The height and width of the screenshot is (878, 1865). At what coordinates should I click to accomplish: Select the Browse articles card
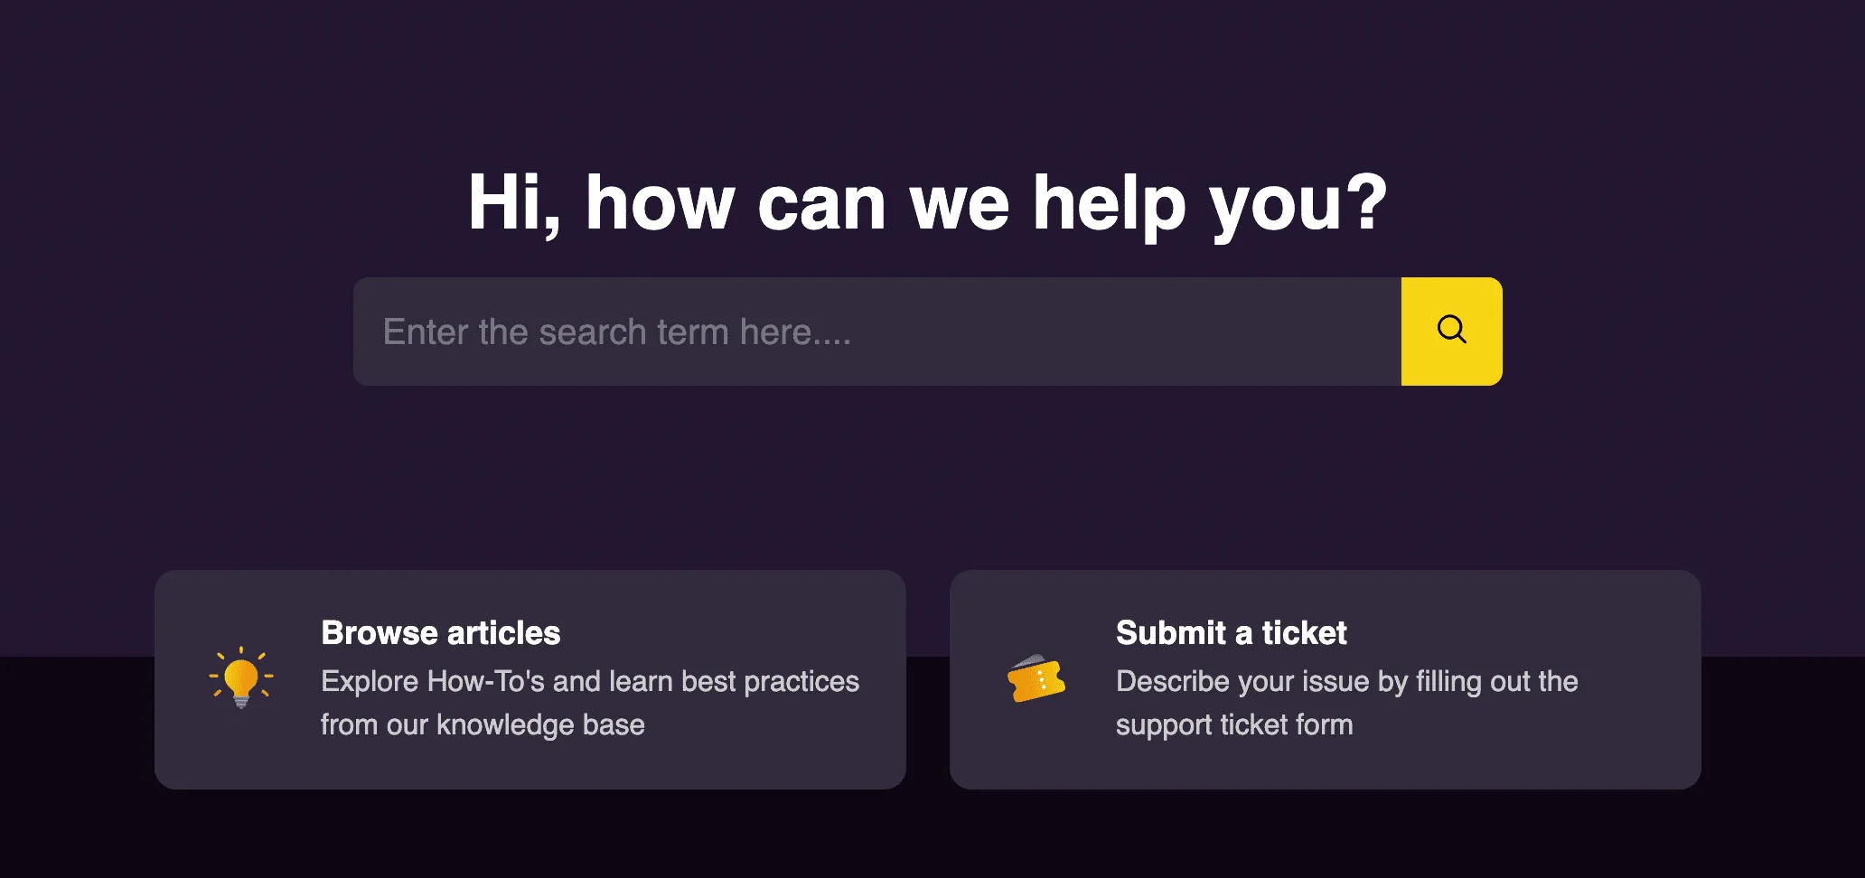click(x=530, y=679)
